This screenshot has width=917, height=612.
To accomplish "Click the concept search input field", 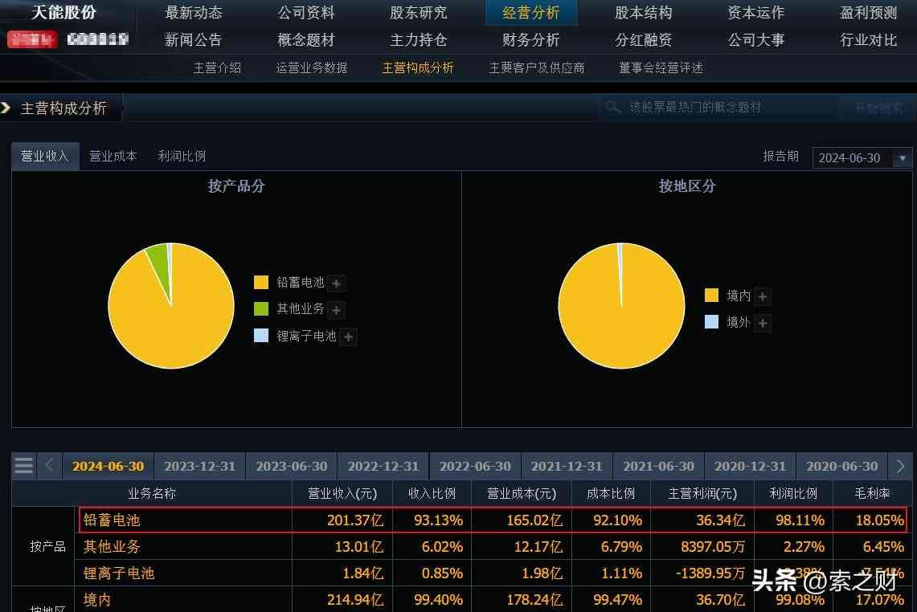I will 723,108.
